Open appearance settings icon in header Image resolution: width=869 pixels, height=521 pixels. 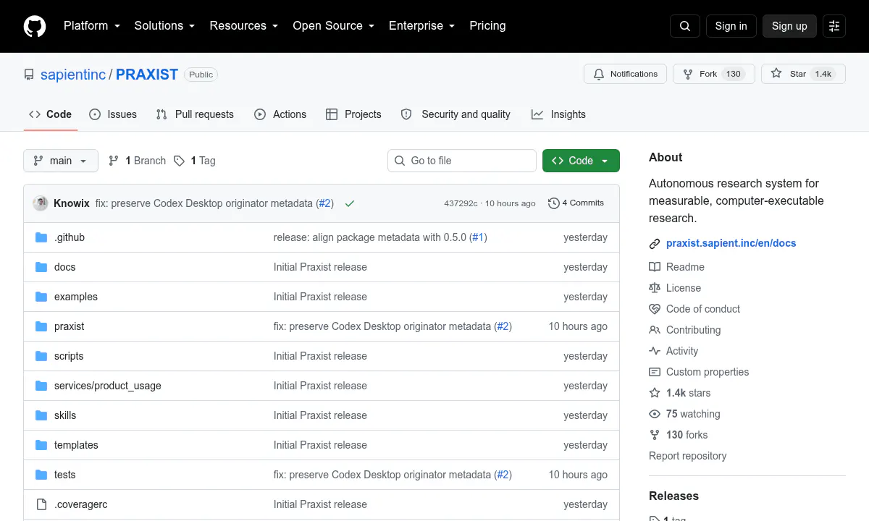pyautogui.click(x=834, y=26)
